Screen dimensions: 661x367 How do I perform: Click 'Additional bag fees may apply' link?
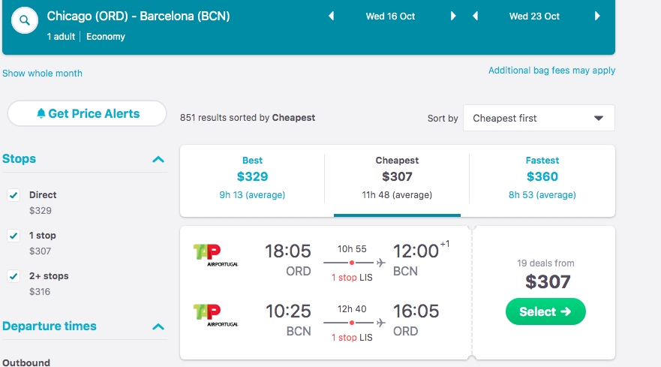551,71
